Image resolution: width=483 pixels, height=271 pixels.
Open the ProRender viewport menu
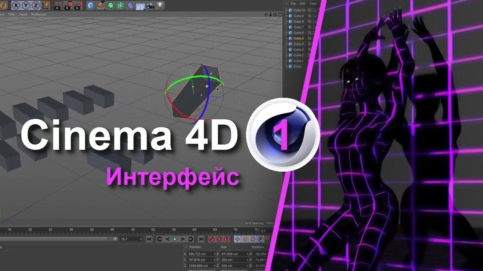(39, 14)
